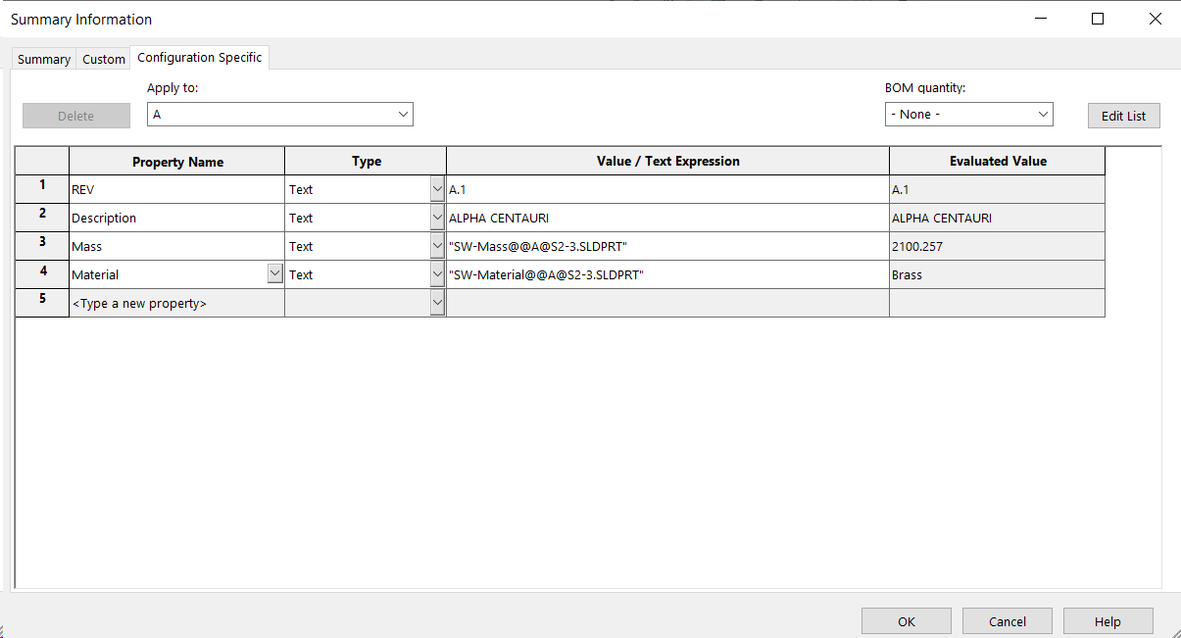Expand the Material property name dropdown
Viewport: 1181px width, 638px height.
(x=274, y=272)
